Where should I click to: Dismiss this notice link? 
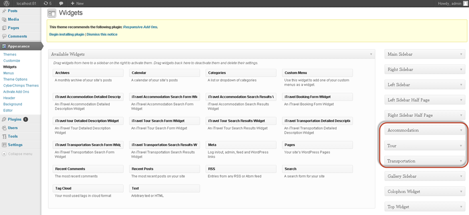point(102,35)
